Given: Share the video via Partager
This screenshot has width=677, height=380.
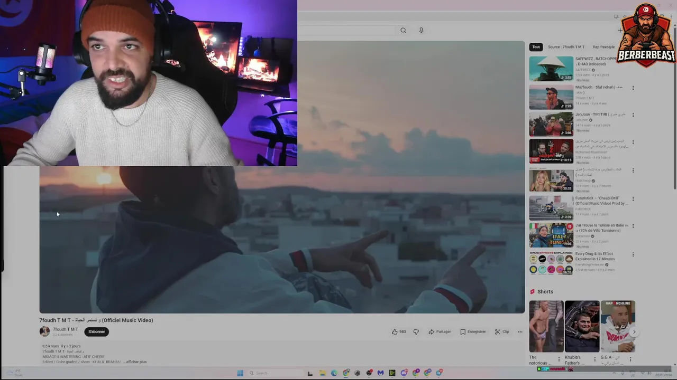Looking at the screenshot, I should [x=440, y=331].
